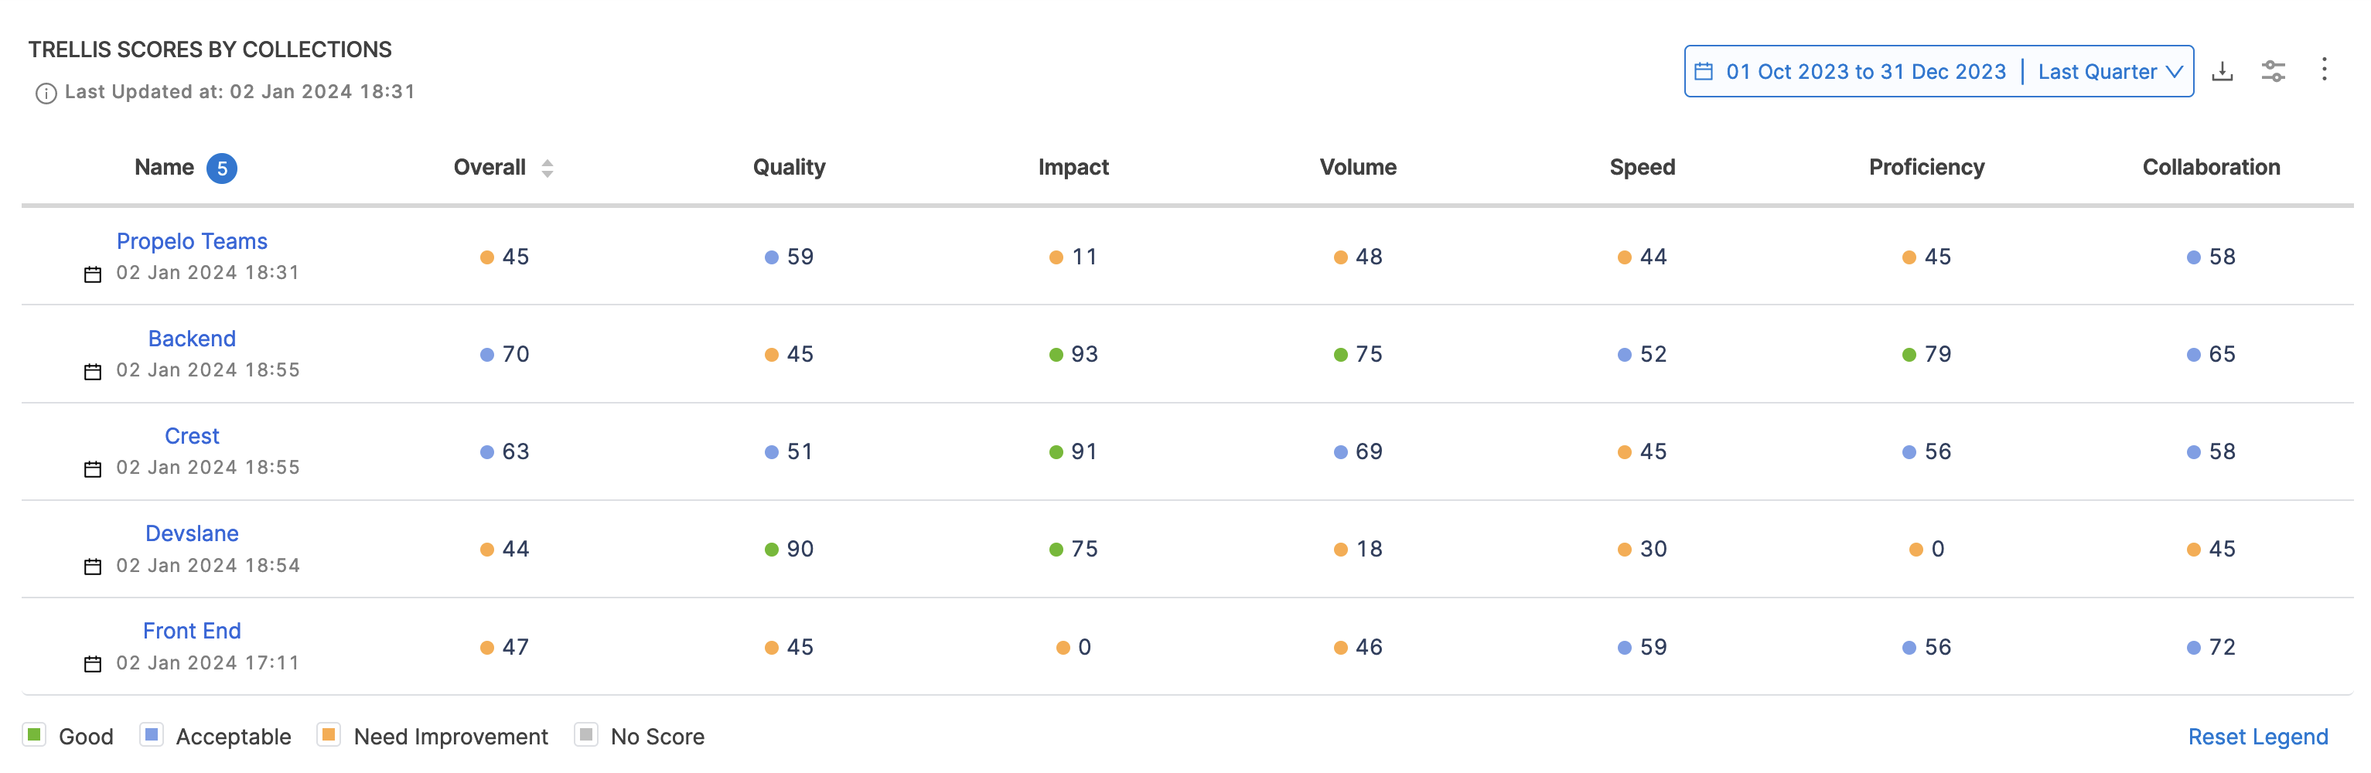2371x773 pixels.
Task: Open the three-dot more options menu
Action: point(2323,70)
